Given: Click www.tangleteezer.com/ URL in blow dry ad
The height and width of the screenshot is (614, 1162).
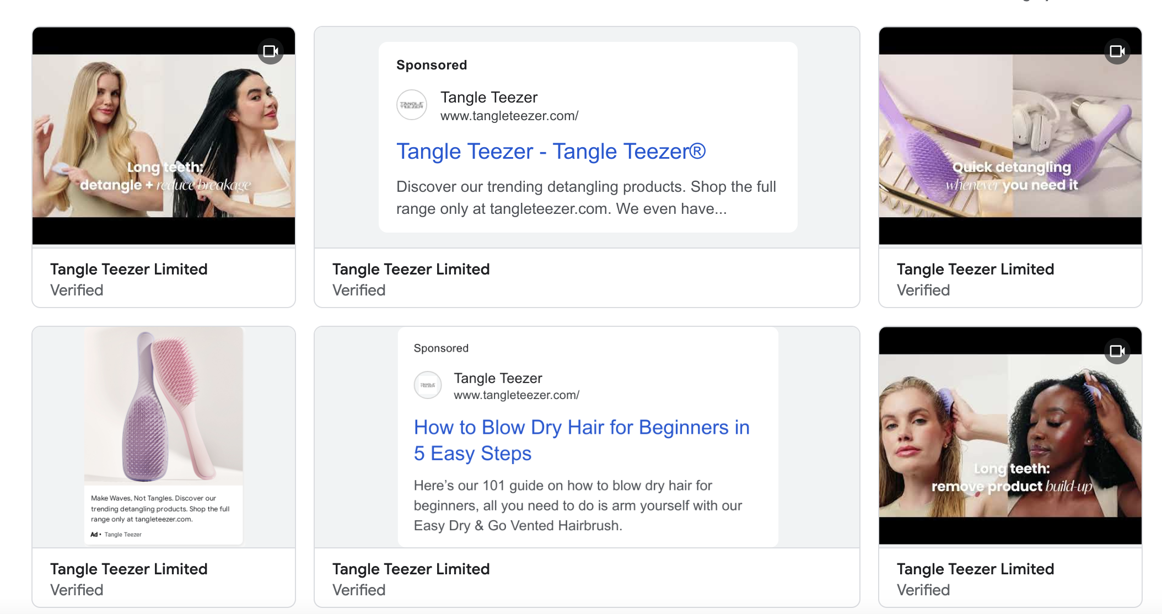Looking at the screenshot, I should click(517, 395).
